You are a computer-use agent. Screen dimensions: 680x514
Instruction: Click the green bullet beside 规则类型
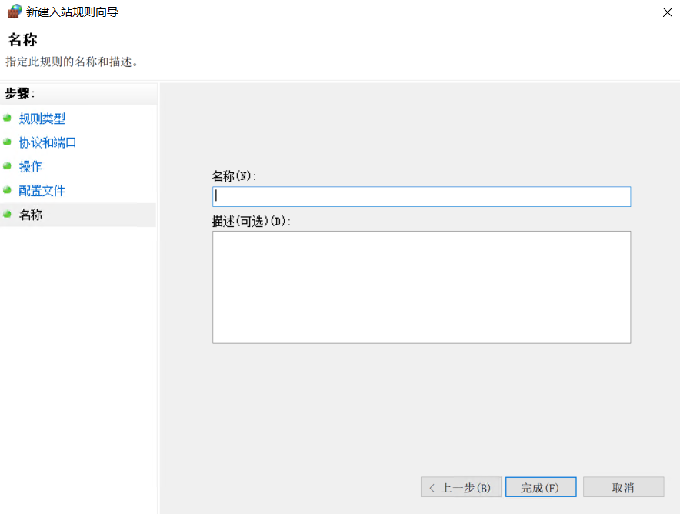coord(7,118)
